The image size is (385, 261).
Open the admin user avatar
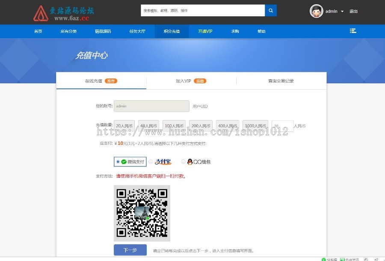point(316,11)
